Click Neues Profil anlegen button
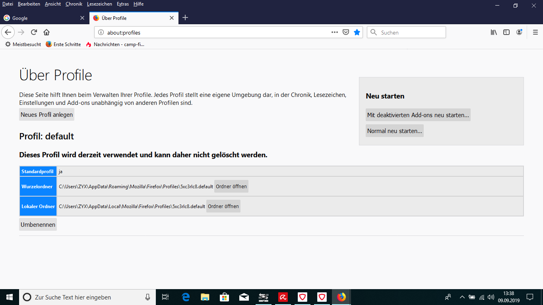 click(x=47, y=115)
